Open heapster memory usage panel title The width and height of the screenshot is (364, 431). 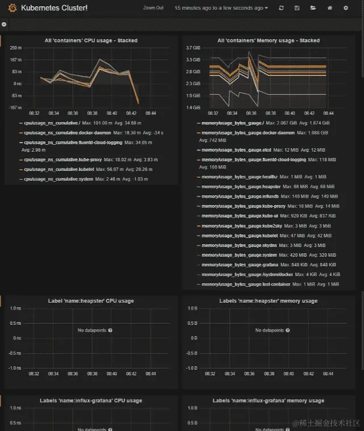coord(268,301)
